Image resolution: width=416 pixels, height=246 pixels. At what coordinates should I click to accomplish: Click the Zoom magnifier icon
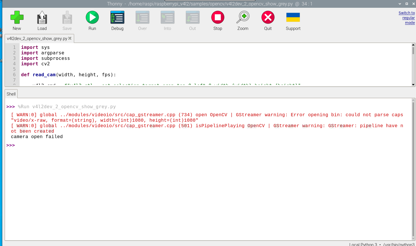[243, 18]
